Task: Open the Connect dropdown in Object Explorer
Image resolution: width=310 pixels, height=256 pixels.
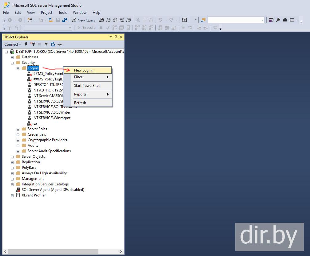Action: (13, 45)
